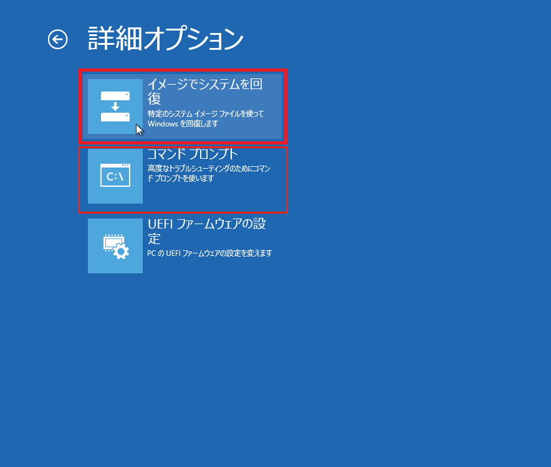Open UEFI ファームウェアの設定 option title
The height and width of the screenshot is (467, 551).
tap(207, 231)
